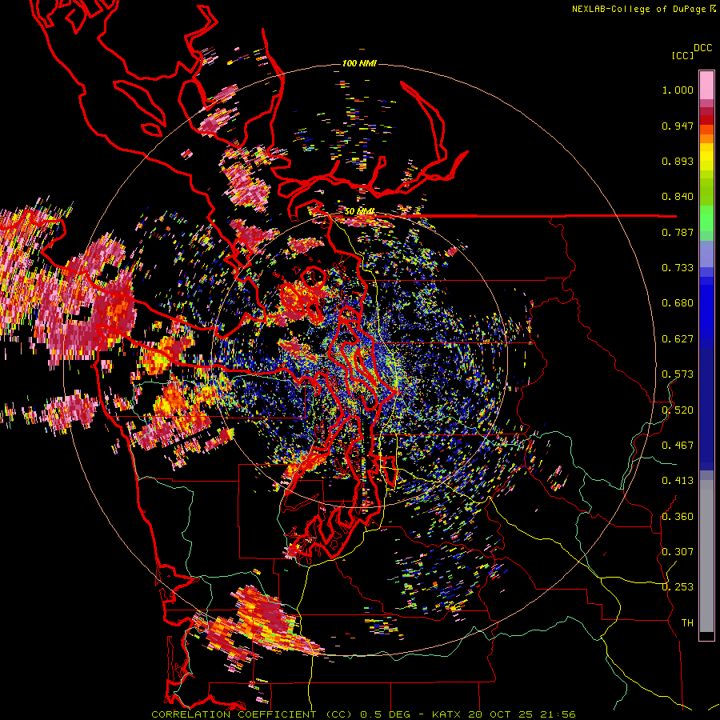The height and width of the screenshot is (720, 720).
Task: Pick the bright green color bar segment
Action: 706,218
